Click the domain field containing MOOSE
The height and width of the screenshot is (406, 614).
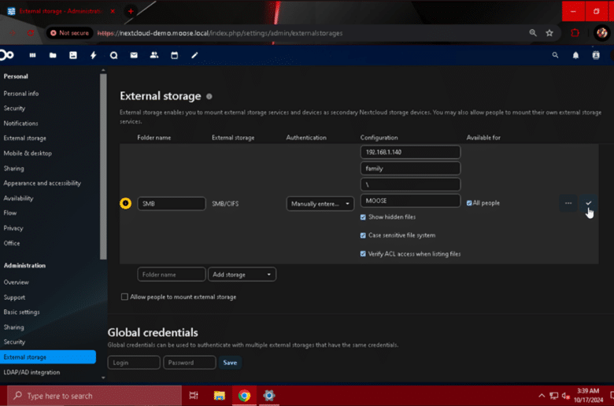click(x=410, y=201)
